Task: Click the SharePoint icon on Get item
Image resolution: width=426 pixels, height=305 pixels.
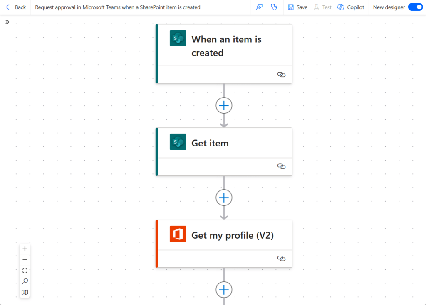Action: (178, 142)
